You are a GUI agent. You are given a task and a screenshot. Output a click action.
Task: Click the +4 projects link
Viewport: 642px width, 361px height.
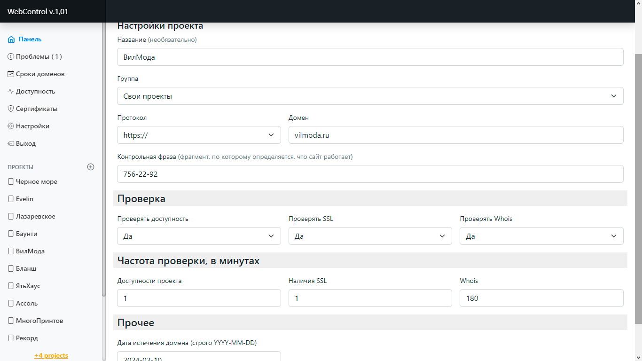[51, 355]
